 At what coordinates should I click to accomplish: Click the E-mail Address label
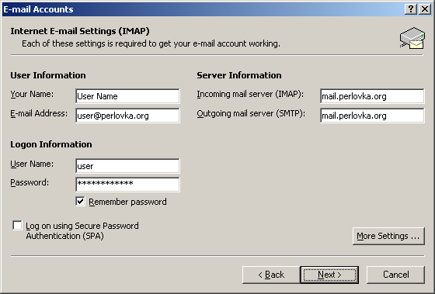(39, 113)
